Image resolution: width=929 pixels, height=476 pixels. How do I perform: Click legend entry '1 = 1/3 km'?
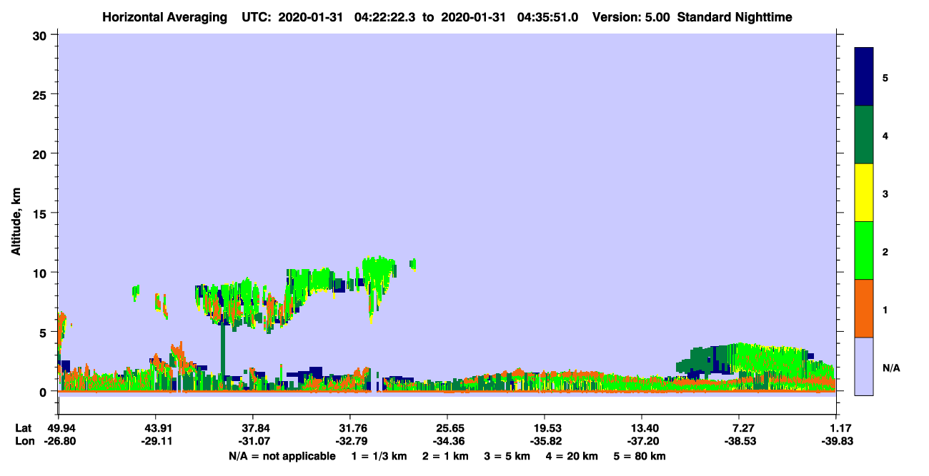coord(380,456)
